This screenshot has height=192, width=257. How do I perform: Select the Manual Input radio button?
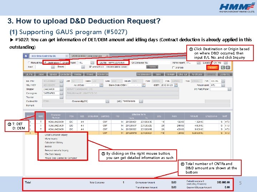pos(29,63)
